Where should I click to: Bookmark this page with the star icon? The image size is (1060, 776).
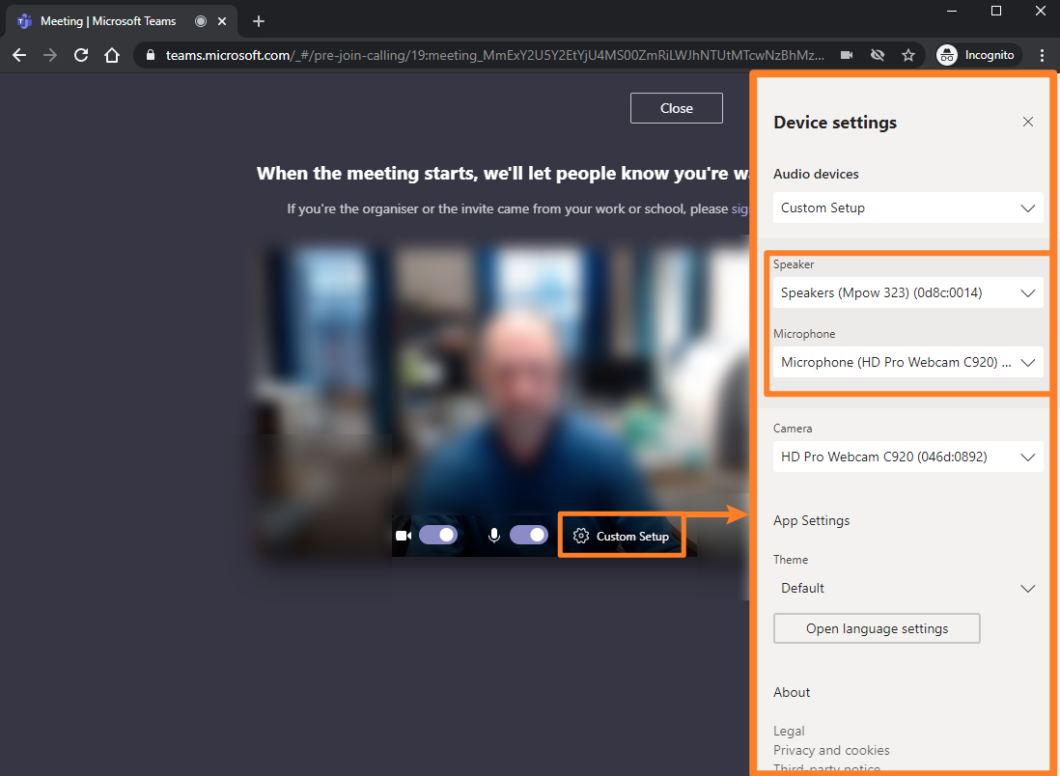pyautogui.click(x=908, y=55)
